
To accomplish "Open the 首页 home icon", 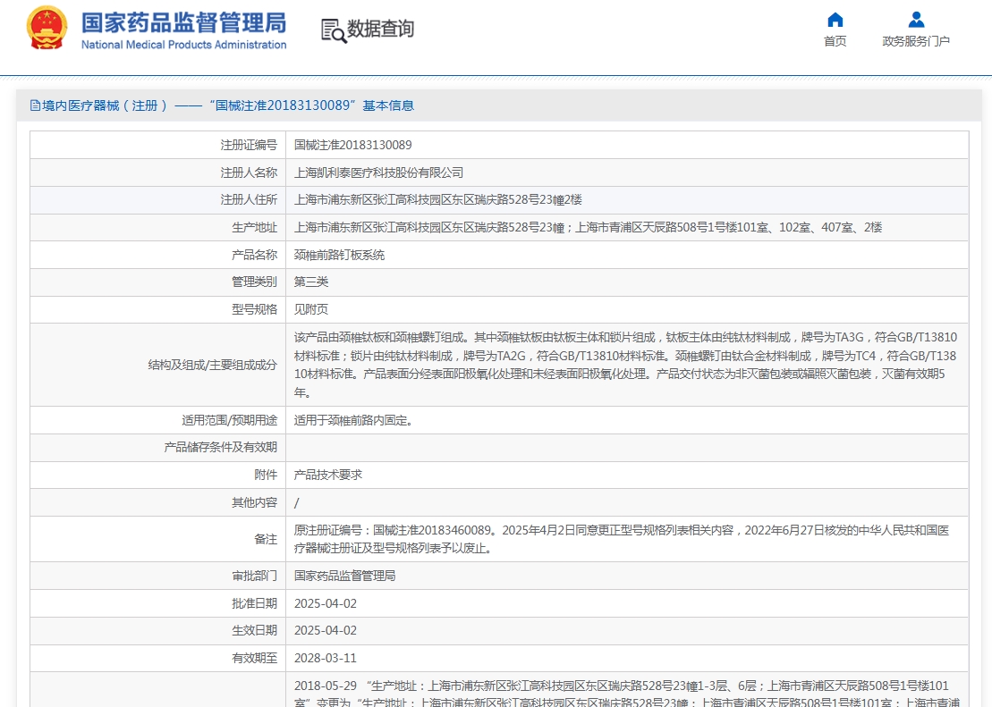I will (x=835, y=21).
